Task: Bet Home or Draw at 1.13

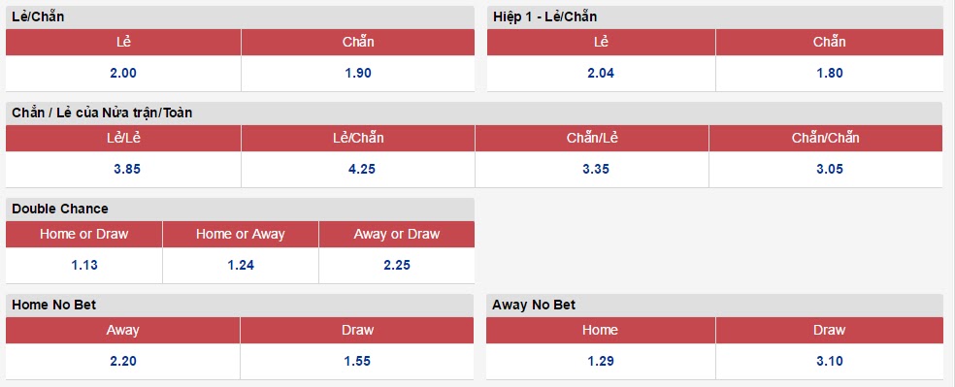Action: coord(84,266)
